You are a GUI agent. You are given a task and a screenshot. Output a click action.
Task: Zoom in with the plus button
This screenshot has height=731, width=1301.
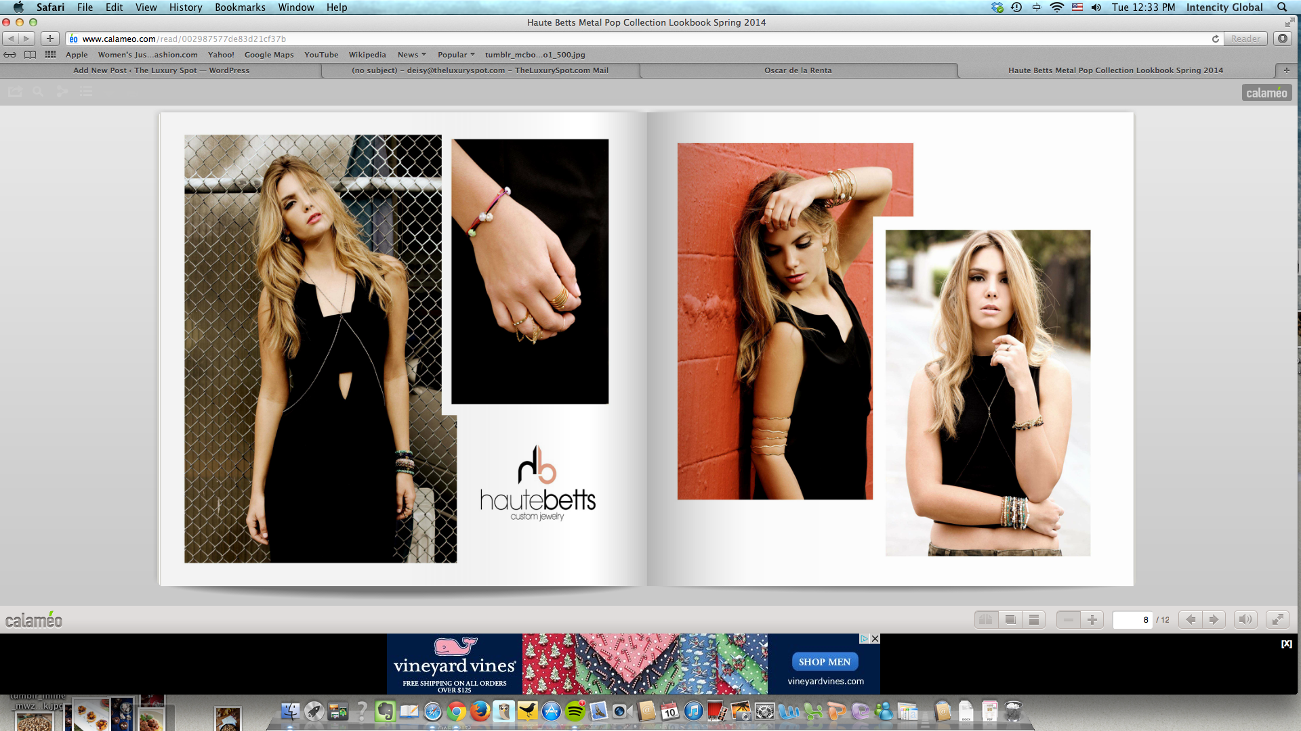click(x=1092, y=619)
